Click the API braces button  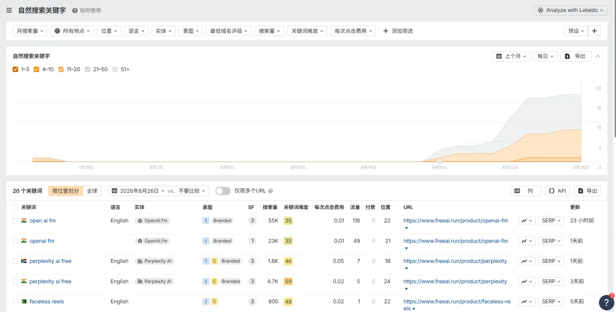(557, 191)
